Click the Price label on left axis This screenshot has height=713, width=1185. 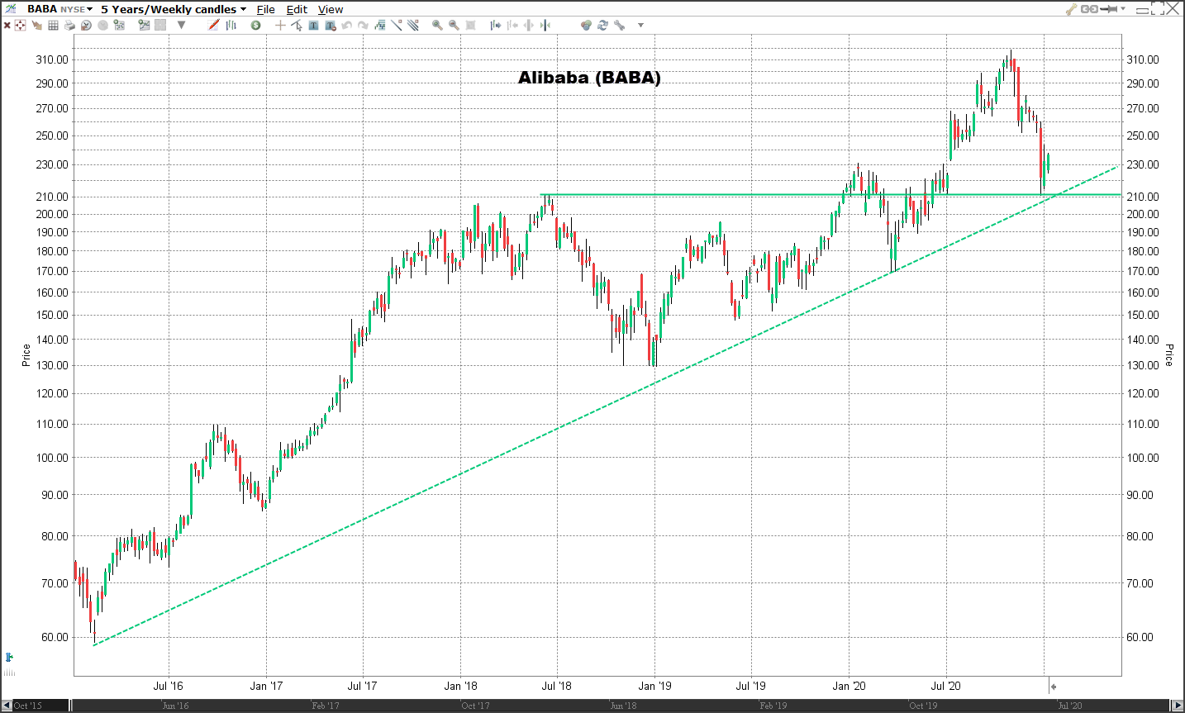(x=26, y=355)
